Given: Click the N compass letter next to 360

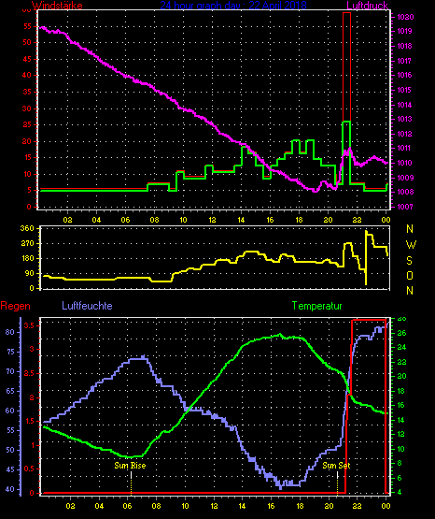Looking at the screenshot, I should pos(410,229).
